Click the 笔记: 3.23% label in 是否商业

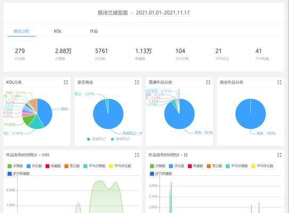click(x=84, y=94)
